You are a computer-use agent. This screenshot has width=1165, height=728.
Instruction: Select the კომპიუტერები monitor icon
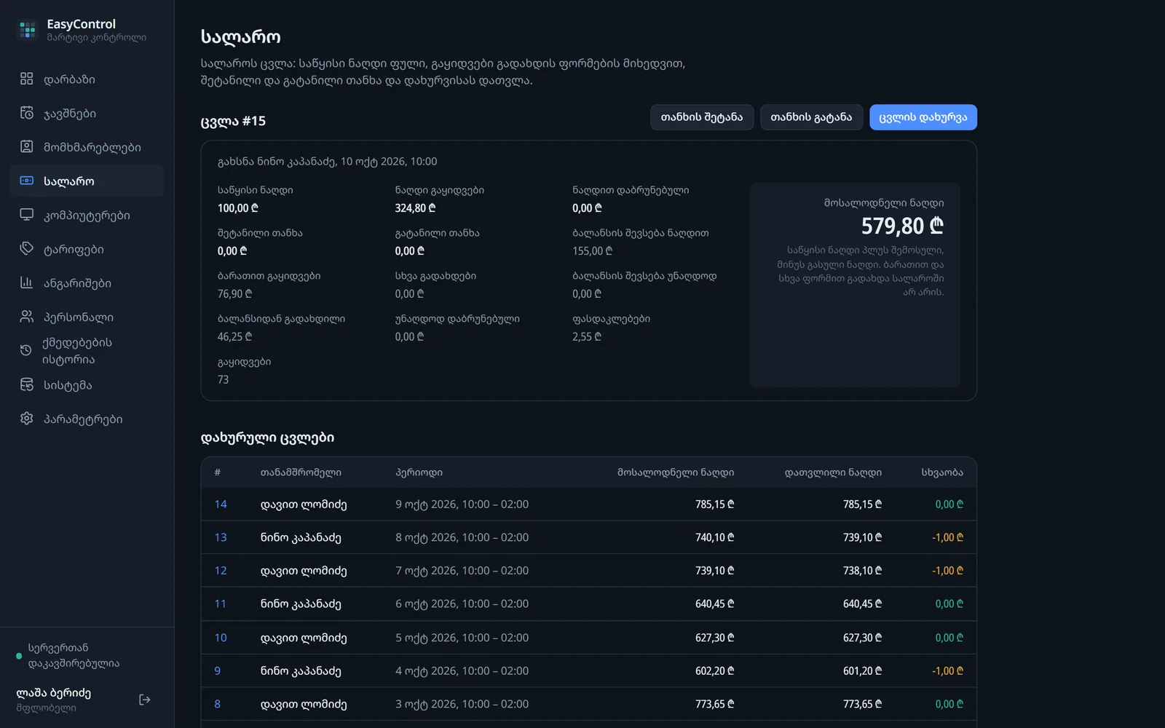click(27, 215)
